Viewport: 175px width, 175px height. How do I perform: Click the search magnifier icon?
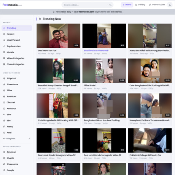(110, 5)
